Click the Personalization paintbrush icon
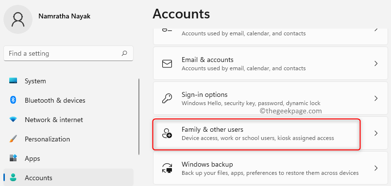Image resolution: width=391 pixels, height=186 pixels. [13, 139]
